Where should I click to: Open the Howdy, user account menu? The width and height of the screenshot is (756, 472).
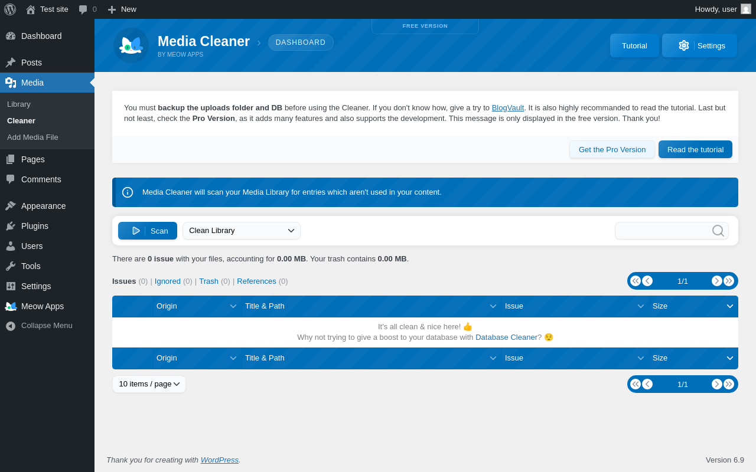click(x=723, y=9)
